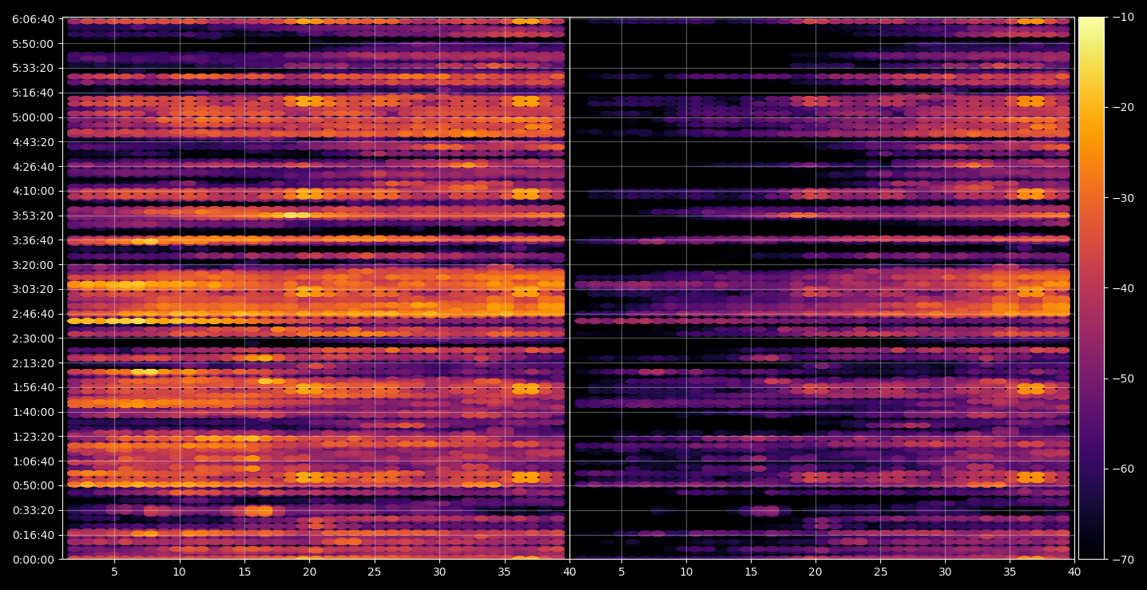
Task: Click the −60 colorbar label
Action: (1123, 469)
